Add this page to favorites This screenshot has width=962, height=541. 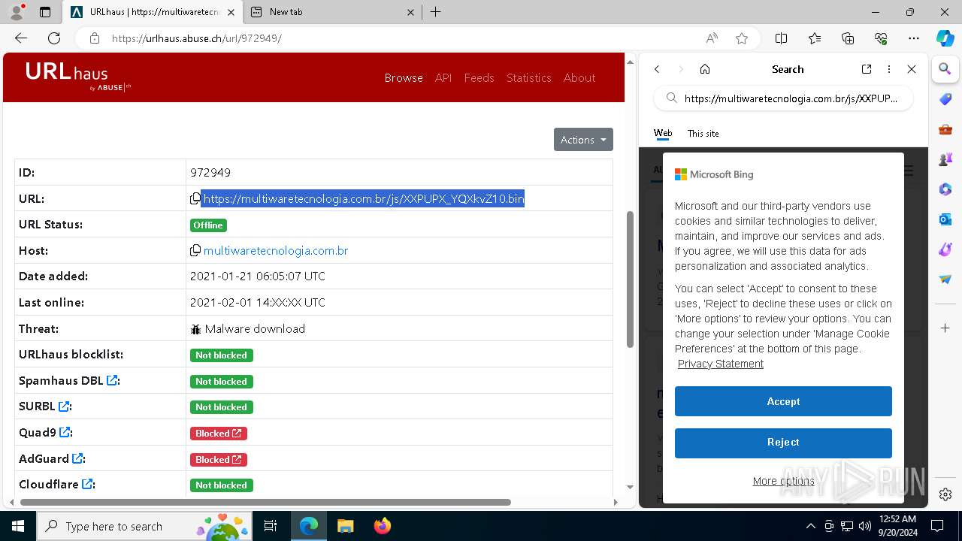(x=742, y=38)
